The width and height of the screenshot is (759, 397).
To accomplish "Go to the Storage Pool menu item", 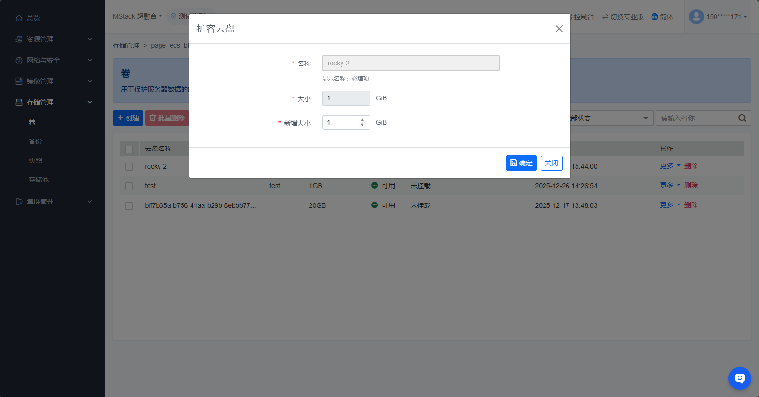I will [39, 180].
